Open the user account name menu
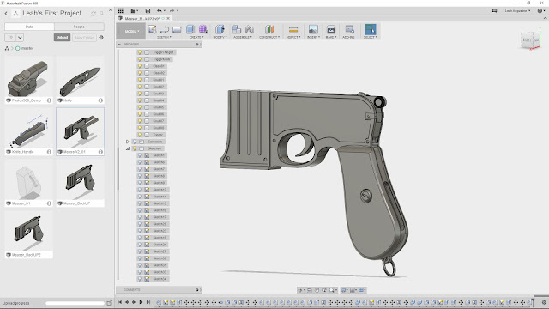Screen dimensions: 549x309 [x=517, y=11]
